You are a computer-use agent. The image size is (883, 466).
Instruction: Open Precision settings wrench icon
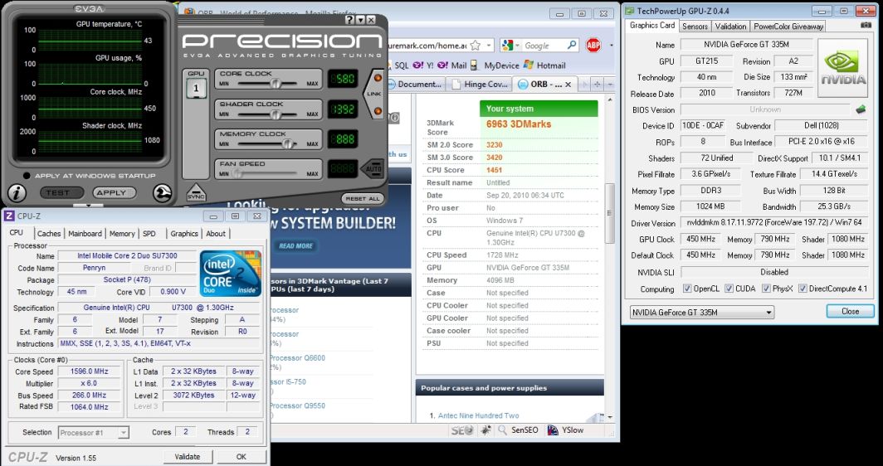coord(163,193)
